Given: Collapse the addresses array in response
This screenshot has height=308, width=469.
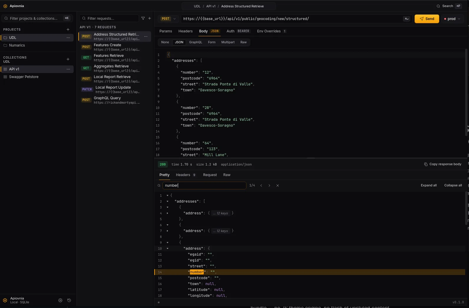Looking at the screenshot, I should coord(168,201).
